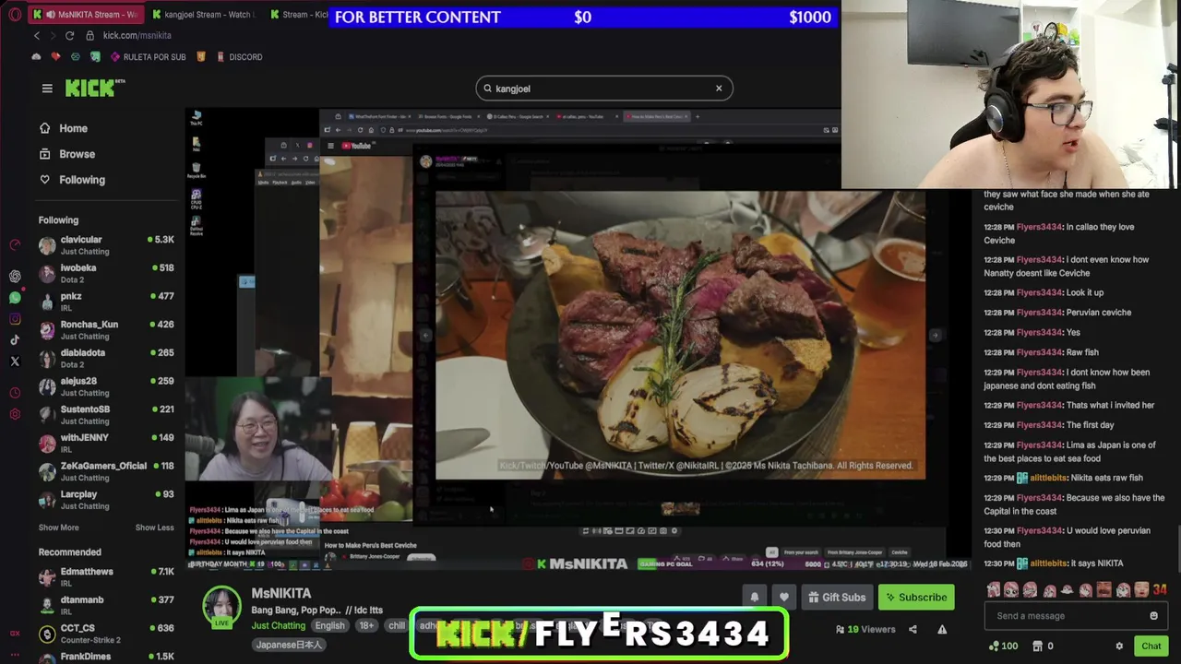Click the kick.com/msnikita address bar
The image size is (1181, 664).
(x=137, y=35)
